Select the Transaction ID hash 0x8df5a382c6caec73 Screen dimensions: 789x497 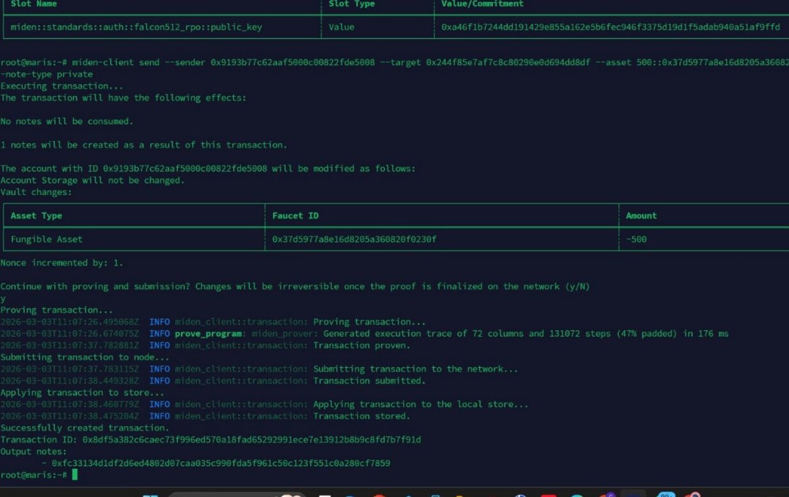[x=252, y=440]
